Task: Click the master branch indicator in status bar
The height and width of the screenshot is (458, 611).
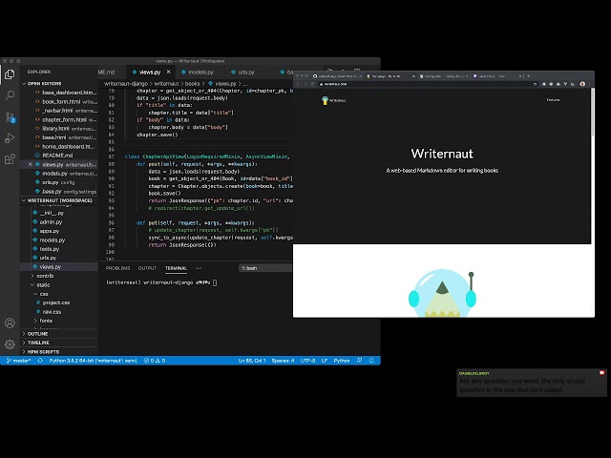Action: tap(19, 361)
